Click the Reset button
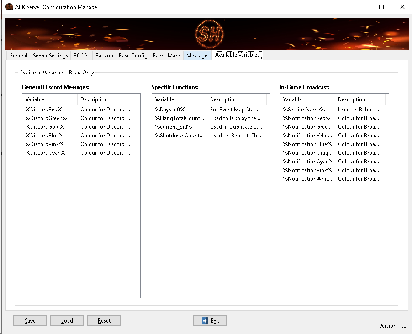 [x=104, y=321]
